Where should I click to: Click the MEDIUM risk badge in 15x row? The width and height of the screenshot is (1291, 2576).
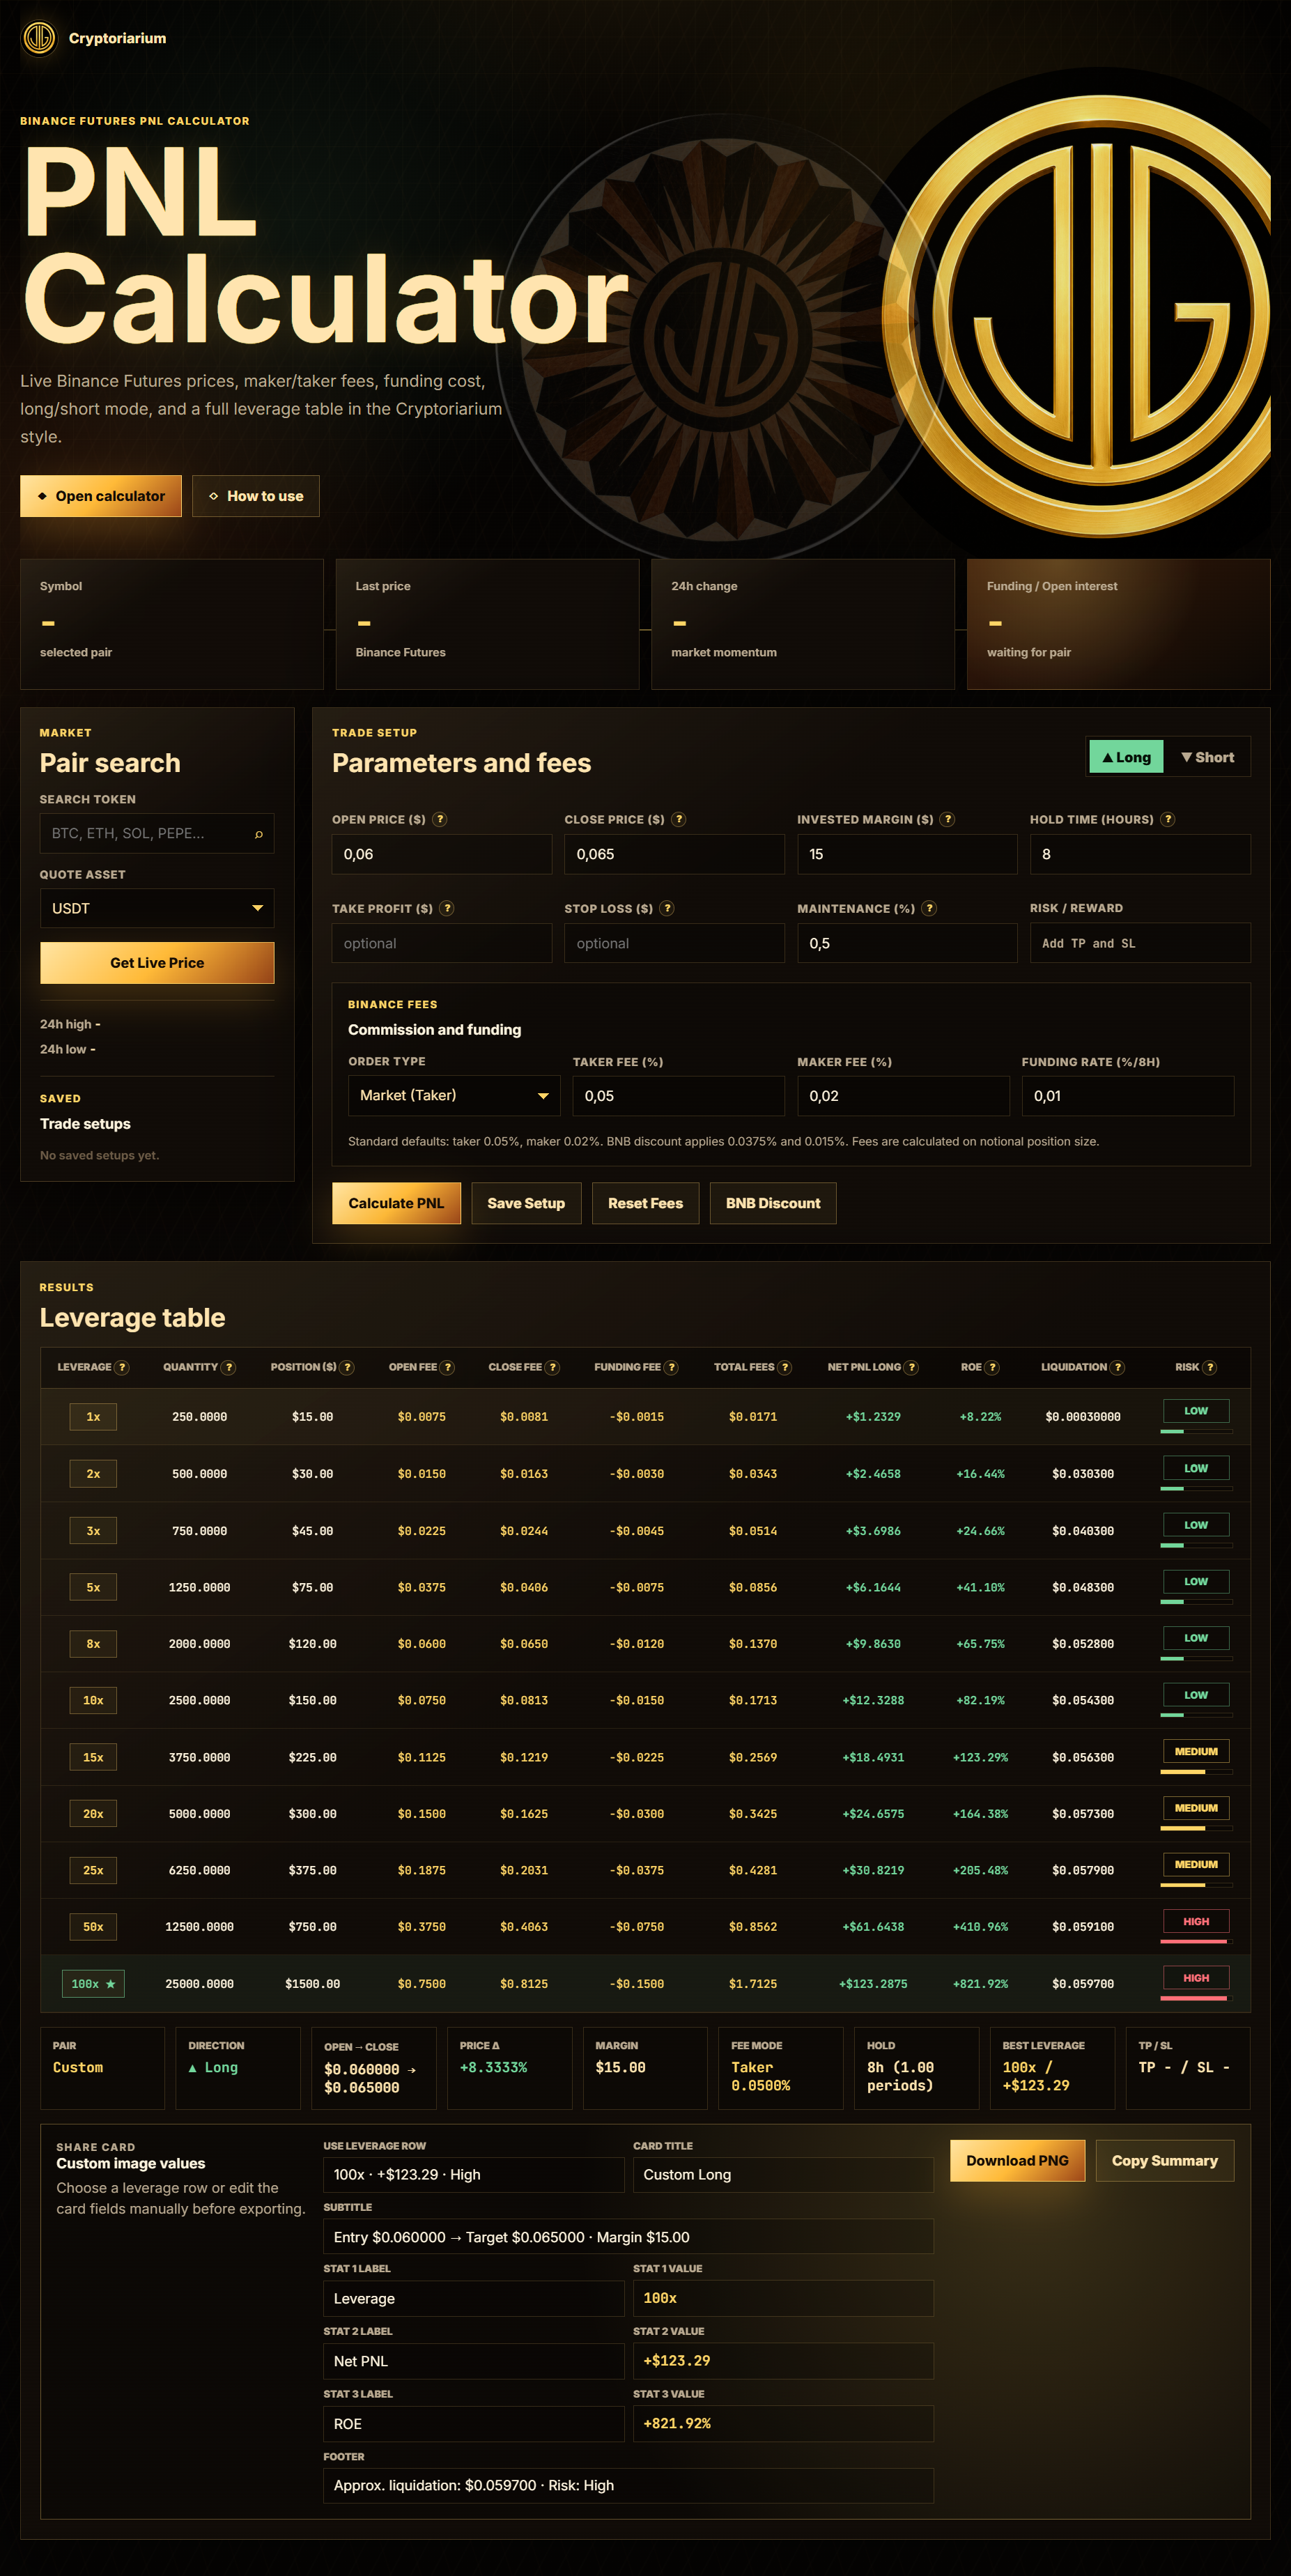(1196, 1751)
